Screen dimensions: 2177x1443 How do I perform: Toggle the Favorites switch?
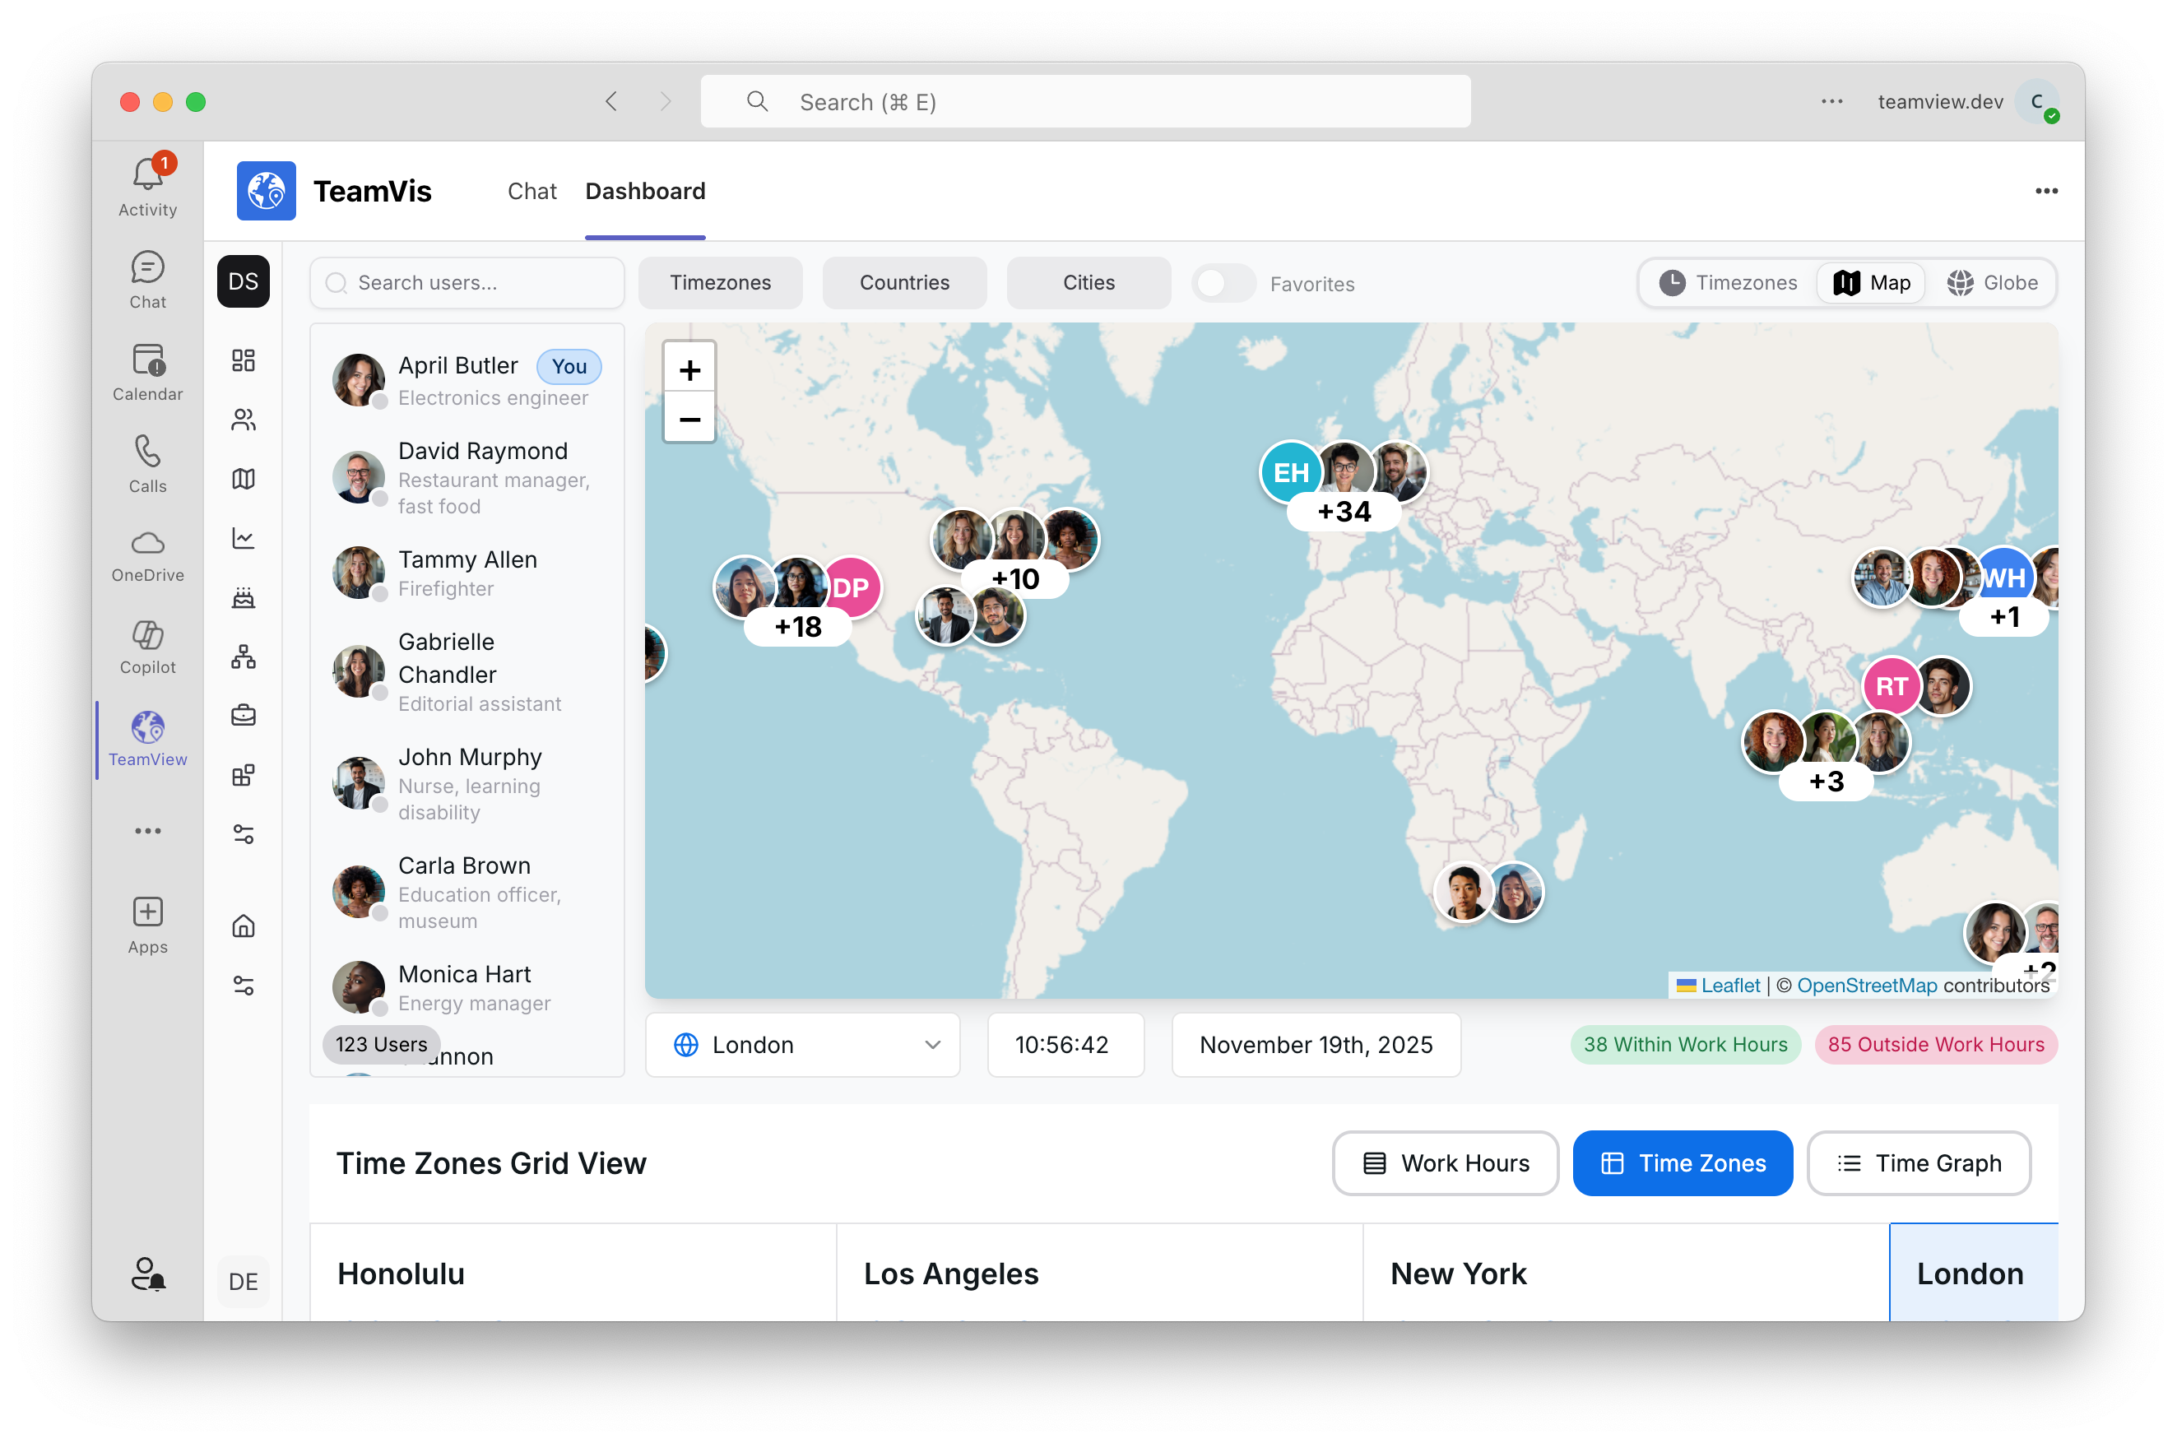point(1223,284)
